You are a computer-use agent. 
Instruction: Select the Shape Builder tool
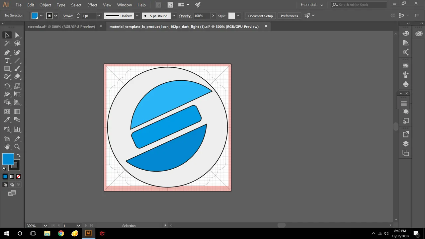[x=7, y=103]
